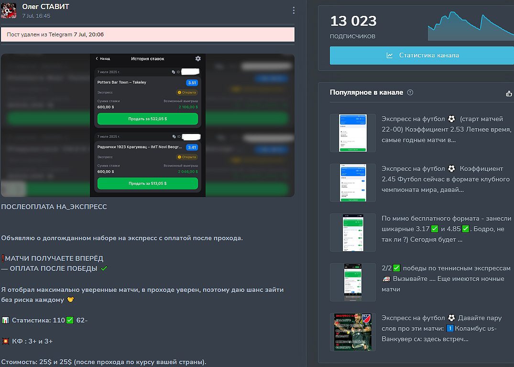Click the МАТЧИ ПОЛУЧАЕТЕ ВПЕРЁД line
Image resolution: width=514 pixels, height=367 pixels.
coord(52,258)
